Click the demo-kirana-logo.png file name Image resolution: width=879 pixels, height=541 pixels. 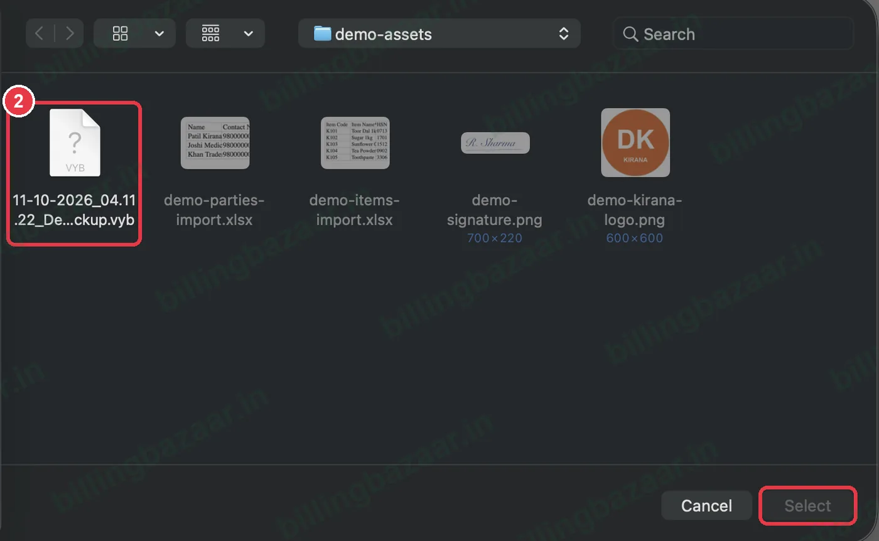tap(635, 210)
